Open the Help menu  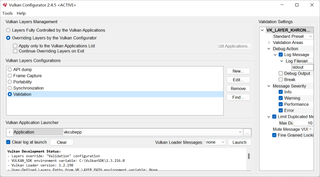pyautogui.click(x=21, y=13)
